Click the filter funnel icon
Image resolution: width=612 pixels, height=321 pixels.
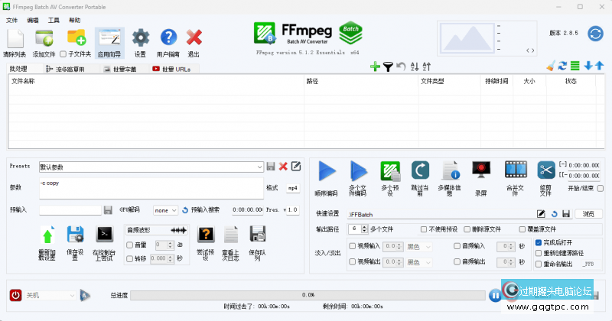pos(388,67)
